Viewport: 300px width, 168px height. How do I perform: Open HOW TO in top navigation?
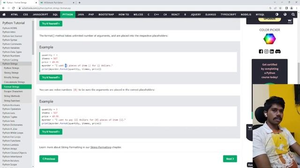point(124,14)
